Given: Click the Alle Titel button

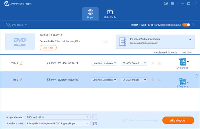Looking at the screenshot, I should click(48, 48).
